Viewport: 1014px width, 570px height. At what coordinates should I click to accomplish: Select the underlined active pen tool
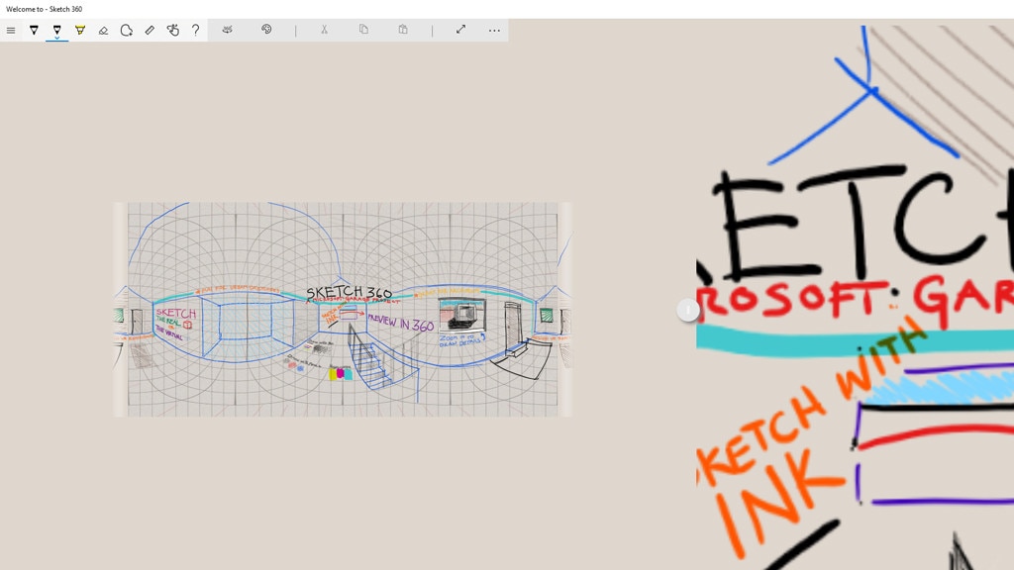pos(56,29)
